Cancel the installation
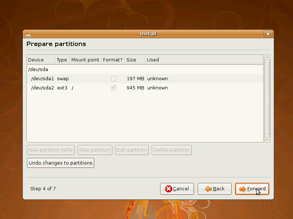The width and height of the screenshot is (293, 219). (x=177, y=189)
